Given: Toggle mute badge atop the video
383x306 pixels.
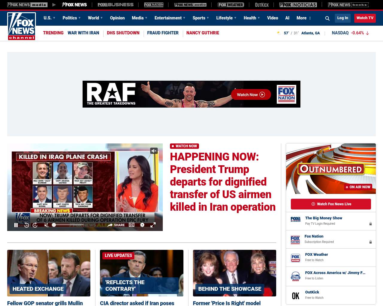Looking at the screenshot, I should [x=154, y=151].
